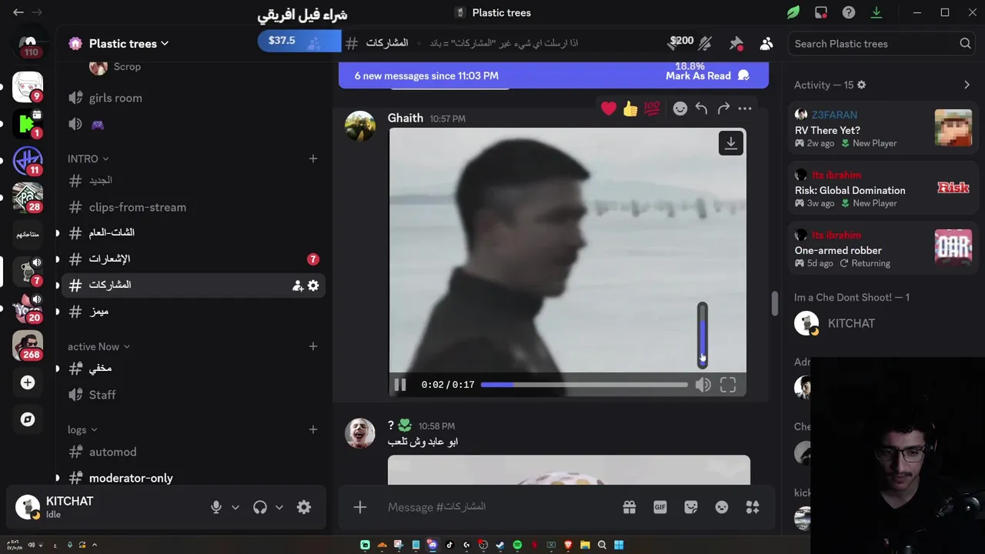Screen dimensions: 985x554
Task: Open more options for Ghaith's message
Action: [745, 108]
